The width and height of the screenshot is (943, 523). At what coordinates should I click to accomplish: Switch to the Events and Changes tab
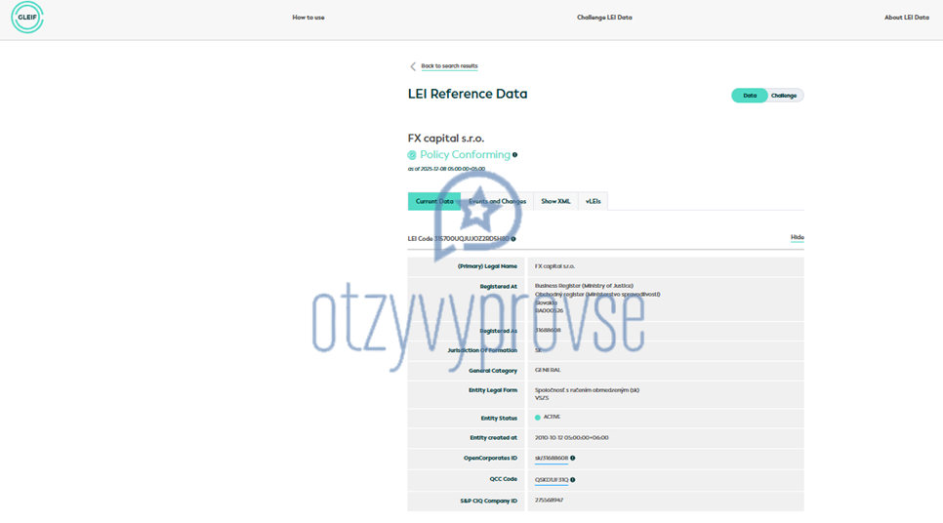[x=497, y=201]
